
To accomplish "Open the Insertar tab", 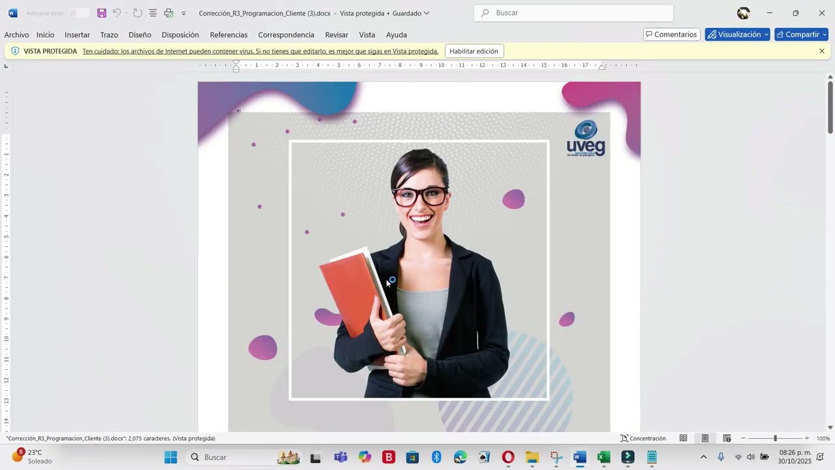I will [x=78, y=35].
